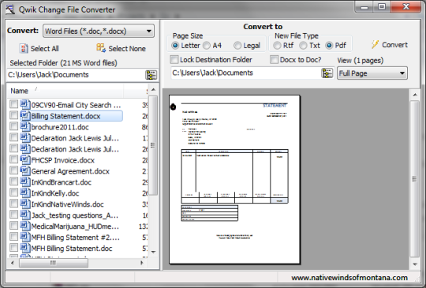Click the Select None icon
The width and height of the screenshot is (426, 288).
(101, 48)
